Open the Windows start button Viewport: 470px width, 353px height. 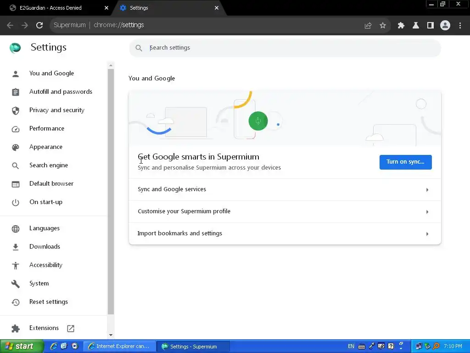tap(22, 347)
